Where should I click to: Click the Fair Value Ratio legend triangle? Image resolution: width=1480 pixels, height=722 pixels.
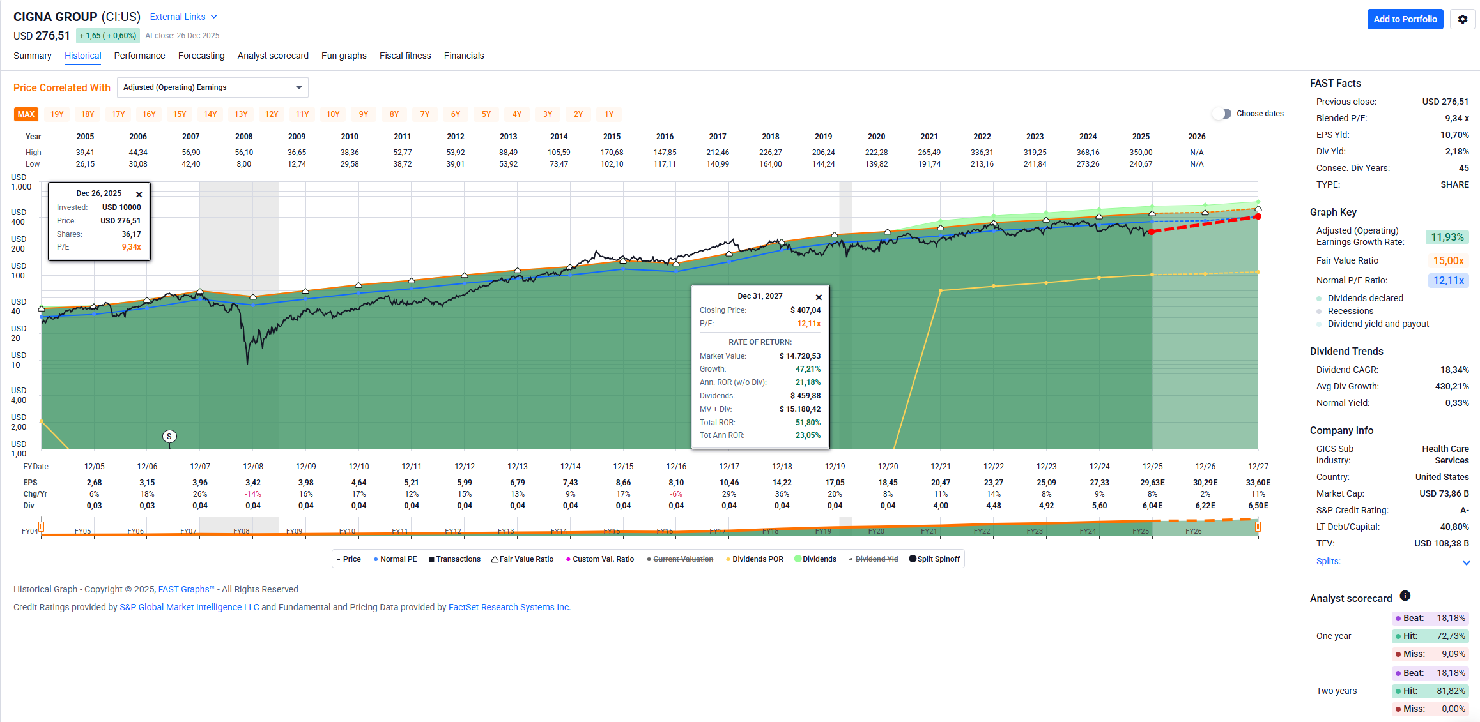pyautogui.click(x=495, y=559)
